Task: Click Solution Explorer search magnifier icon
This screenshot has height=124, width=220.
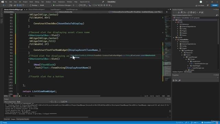Action: click(217, 15)
